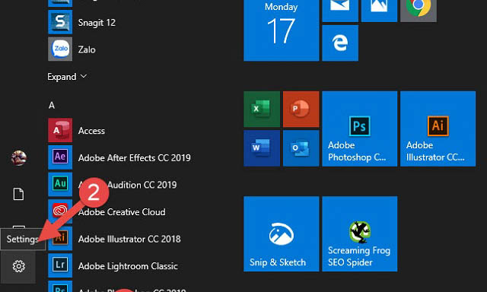Open the Photos tile
Screen dimensions: 487x292
click(379, 11)
